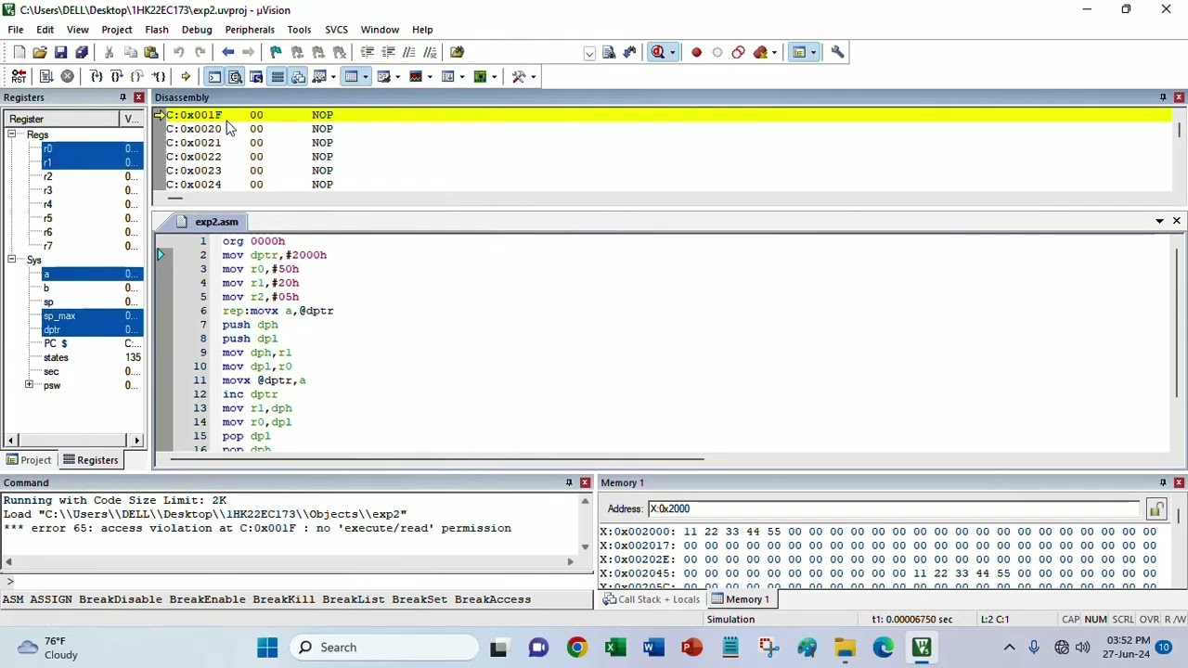Screen dimensions: 1188x668
Task: Toggle Start/Stop Debug Session button
Action: click(658, 52)
